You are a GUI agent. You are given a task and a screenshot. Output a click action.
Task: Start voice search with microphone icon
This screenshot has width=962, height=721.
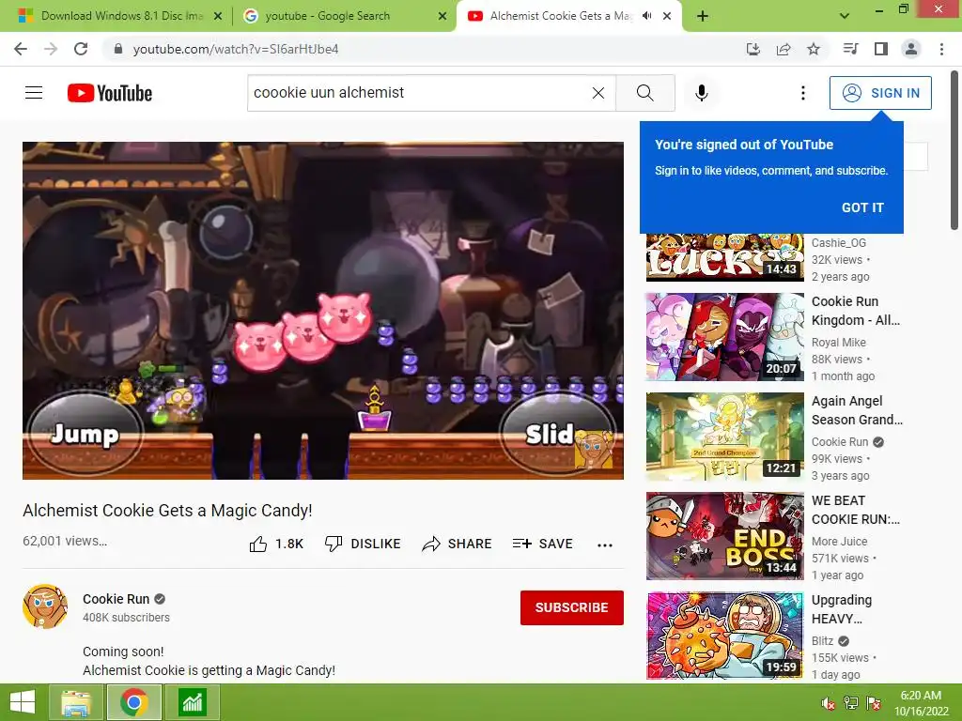[x=701, y=93]
